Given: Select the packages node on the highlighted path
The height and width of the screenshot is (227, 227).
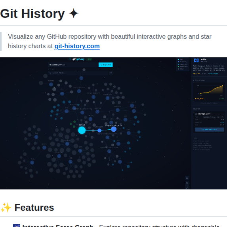Looking at the screenshot, I should pos(99,131).
